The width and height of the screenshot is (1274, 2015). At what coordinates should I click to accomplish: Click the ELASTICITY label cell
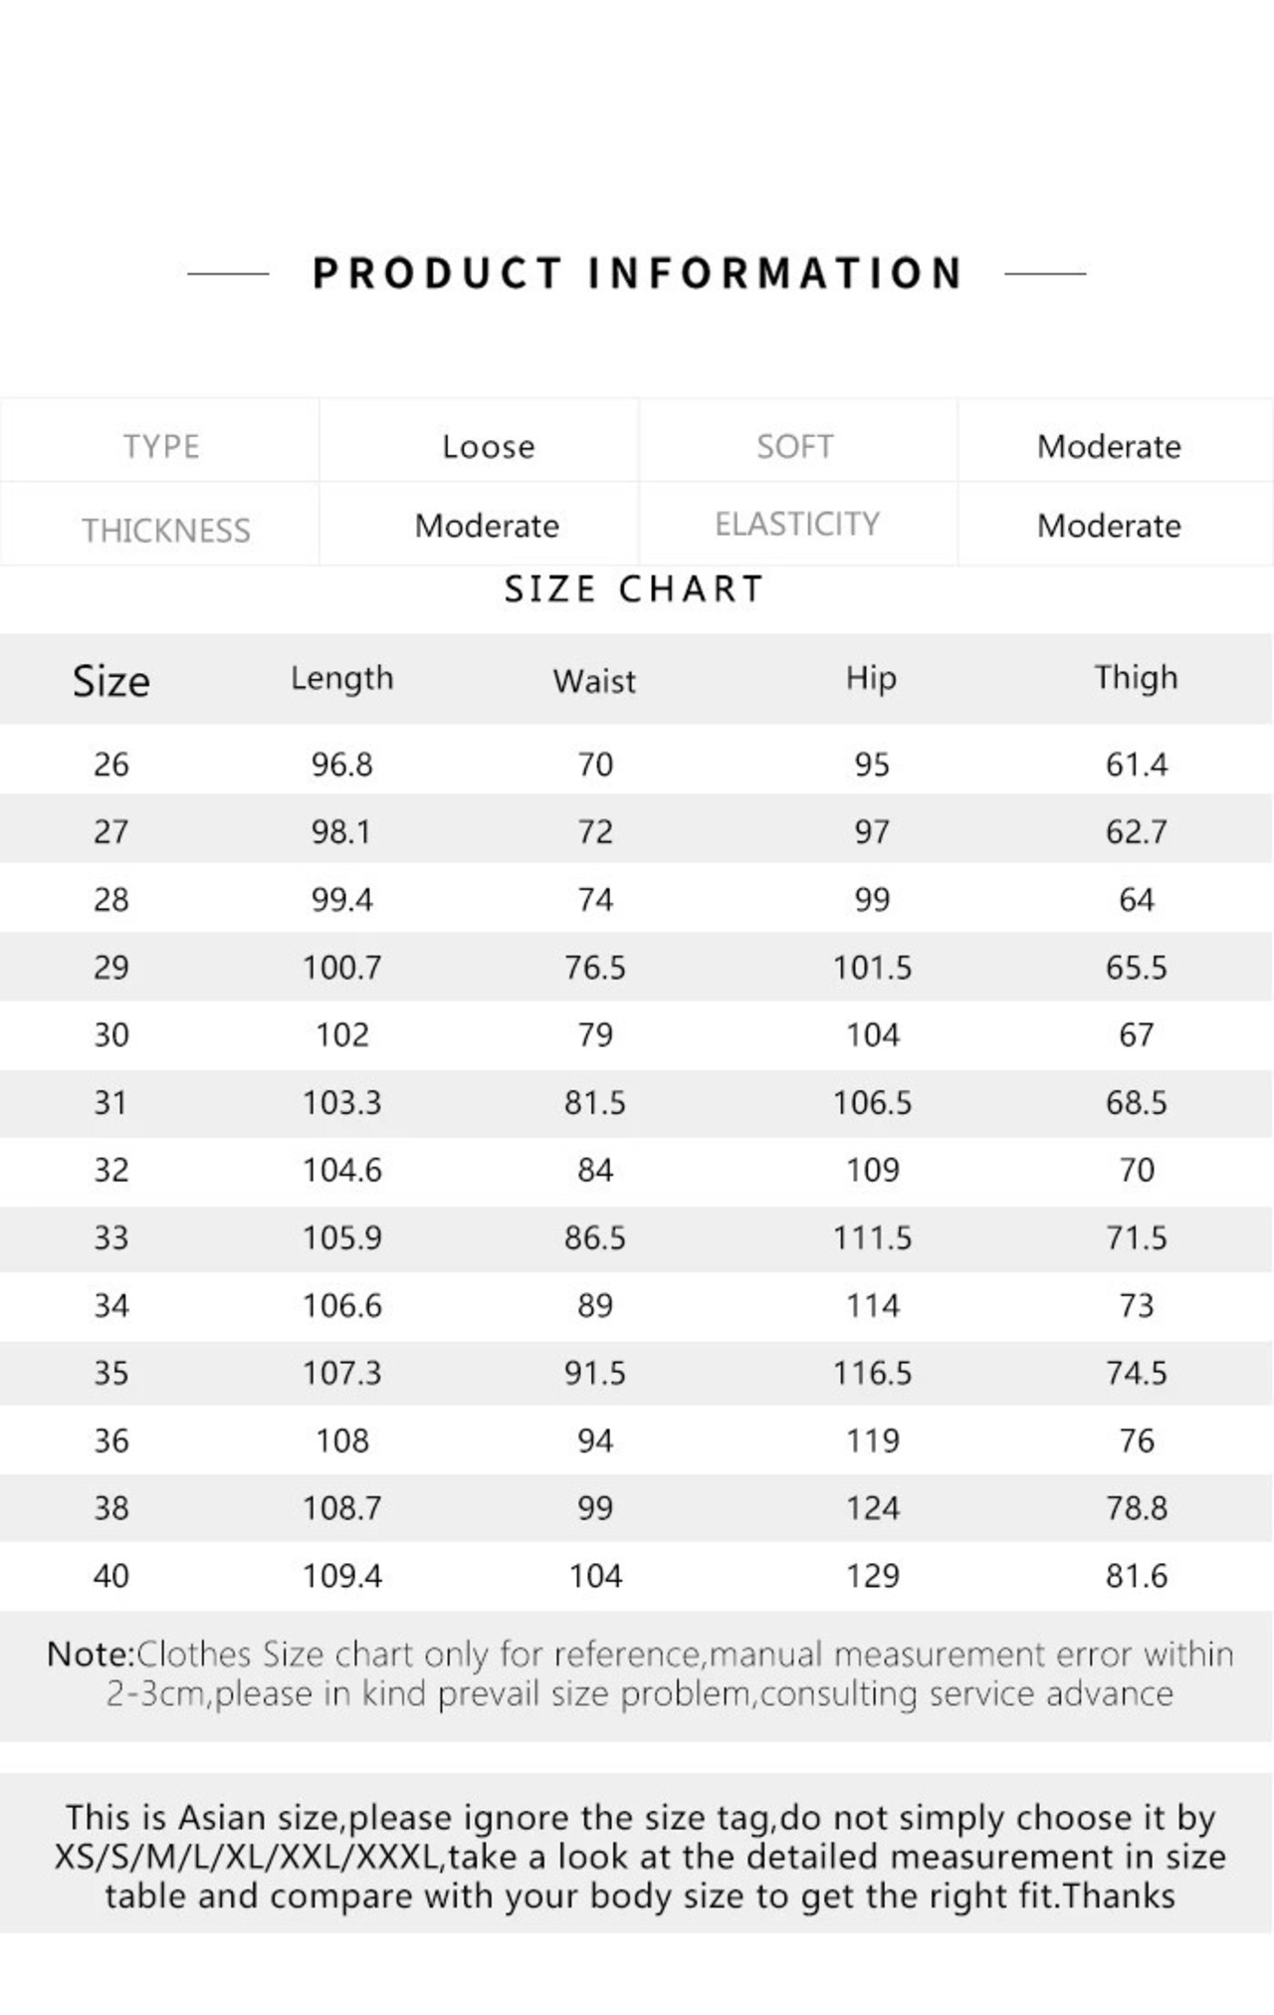pyautogui.click(x=797, y=525)
